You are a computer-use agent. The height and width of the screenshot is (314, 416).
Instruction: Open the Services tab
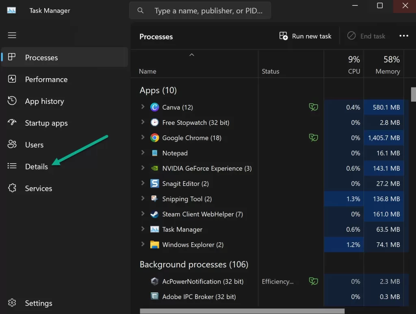(x=65, y=188)
